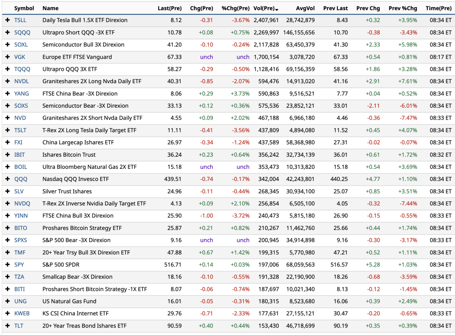The image size is (455, 335).
Task: Sort table by Symbol column header
Action: coord(24,8)
